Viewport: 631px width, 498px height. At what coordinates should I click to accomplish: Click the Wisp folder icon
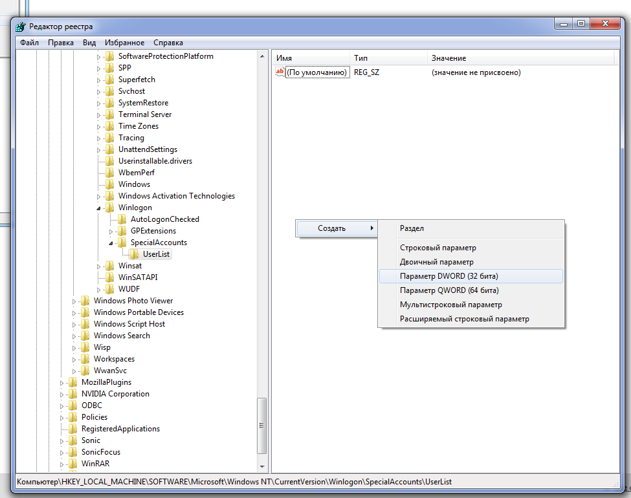pos(85,347)
